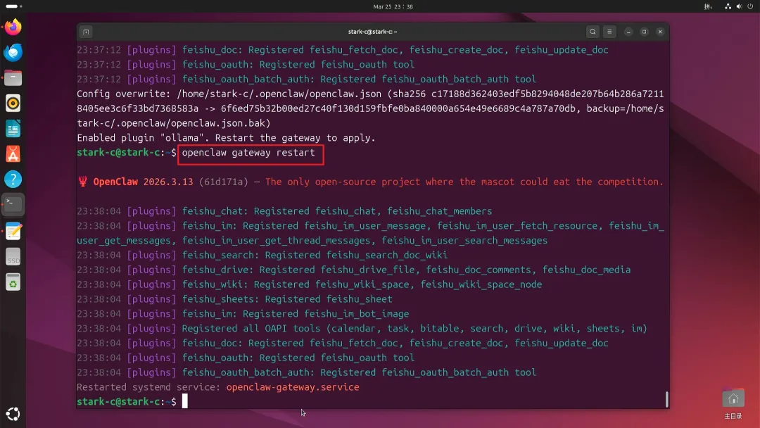Maximize the terminal window
This screenshot has height=428, width=760.
(x=644, y=32)
